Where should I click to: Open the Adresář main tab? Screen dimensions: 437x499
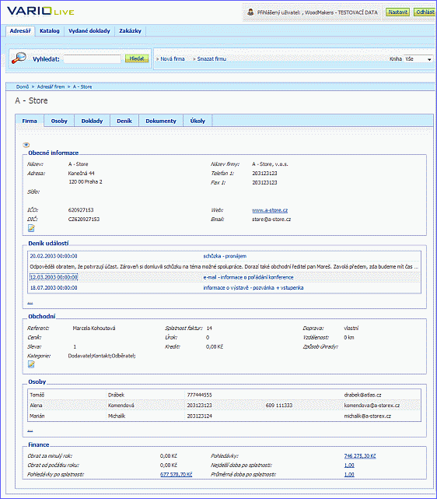click(x=20, y=31)
